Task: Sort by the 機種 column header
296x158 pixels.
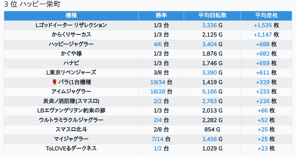Action: (x=71, y=16)
